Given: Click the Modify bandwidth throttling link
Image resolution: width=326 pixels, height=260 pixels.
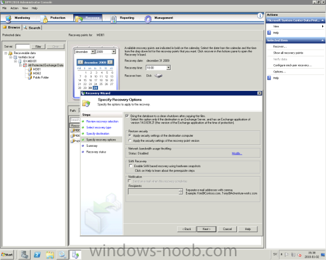Looking at the screenshot, I should pyautogui.click(x=237, y=153).
